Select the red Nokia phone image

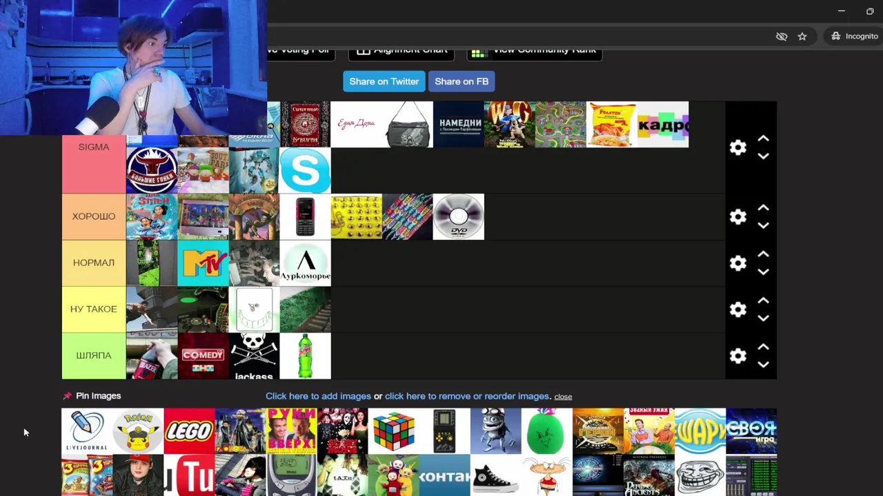[305, 217]
